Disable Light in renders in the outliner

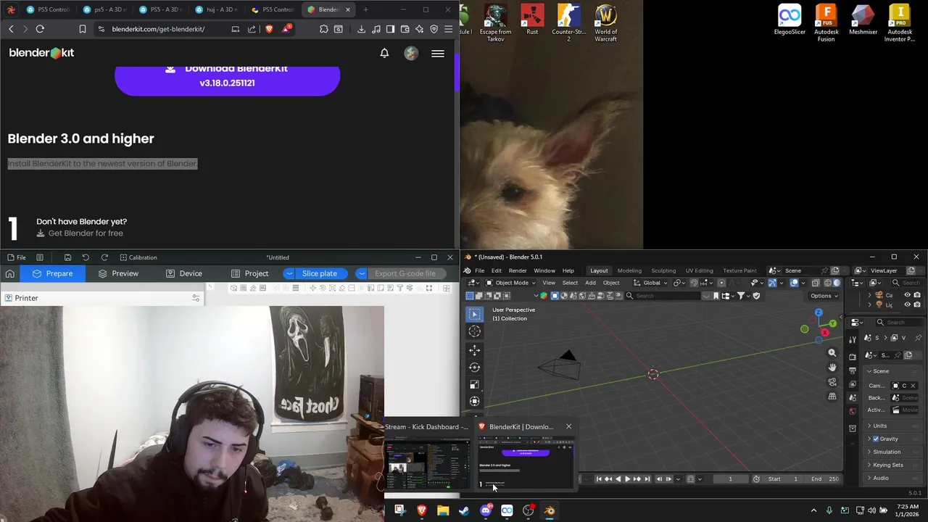pos(917,304)
